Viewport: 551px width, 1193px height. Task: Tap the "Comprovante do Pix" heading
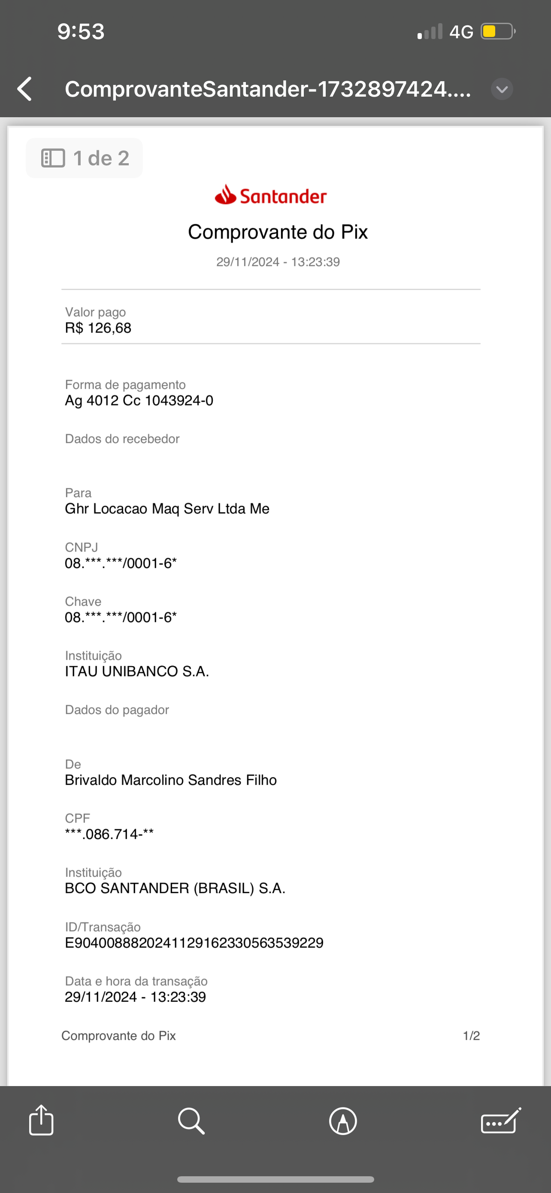click(x=278, y=231)
